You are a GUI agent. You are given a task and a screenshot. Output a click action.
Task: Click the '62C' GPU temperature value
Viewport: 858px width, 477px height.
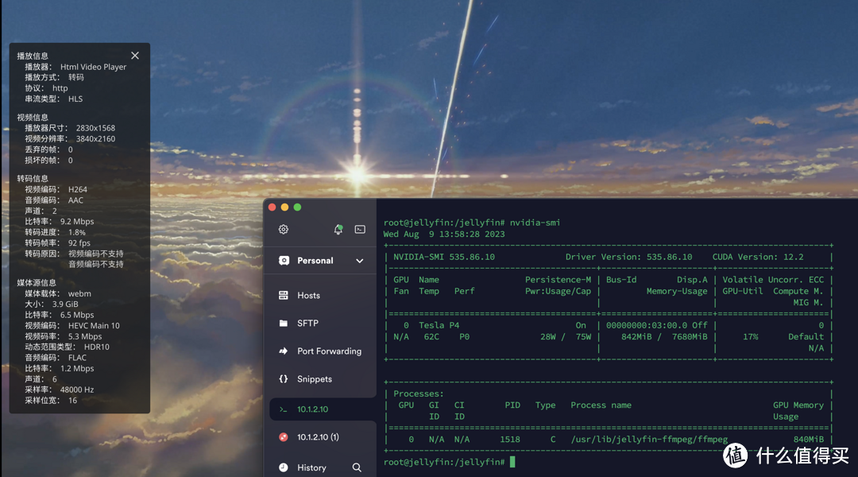click(x=431, y=337)
